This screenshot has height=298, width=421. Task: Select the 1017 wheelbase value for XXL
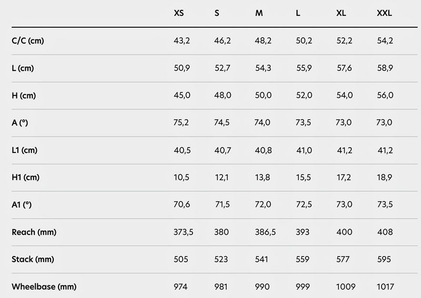pos(385,287)
